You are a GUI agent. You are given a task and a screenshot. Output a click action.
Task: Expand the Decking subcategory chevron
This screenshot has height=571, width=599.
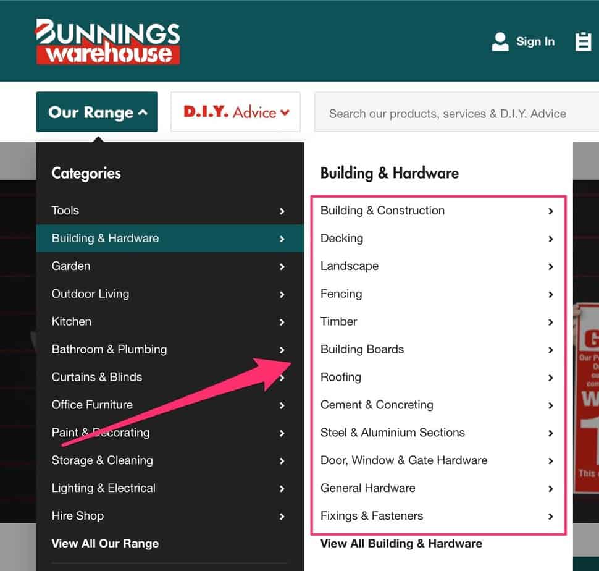[x=550, y=239]
